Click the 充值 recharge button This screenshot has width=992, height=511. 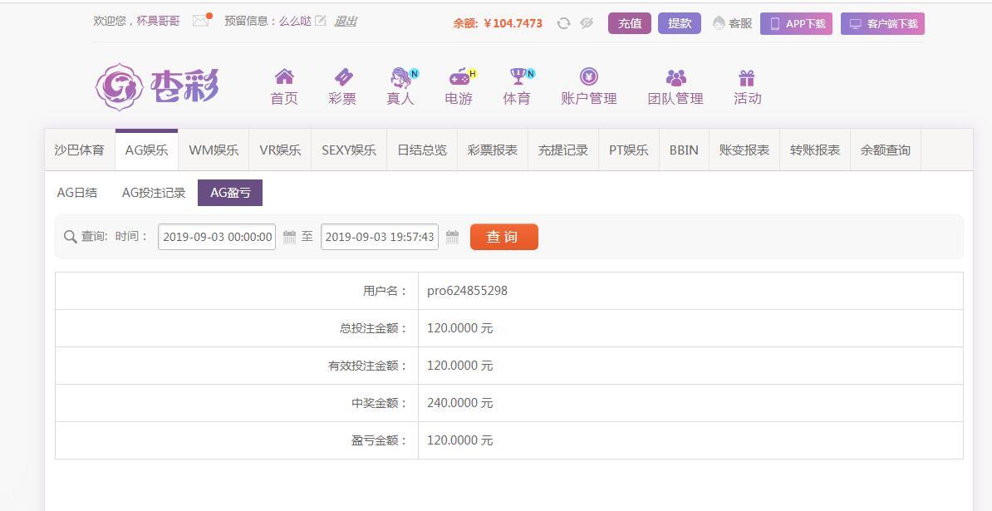[x=630, y=23]
